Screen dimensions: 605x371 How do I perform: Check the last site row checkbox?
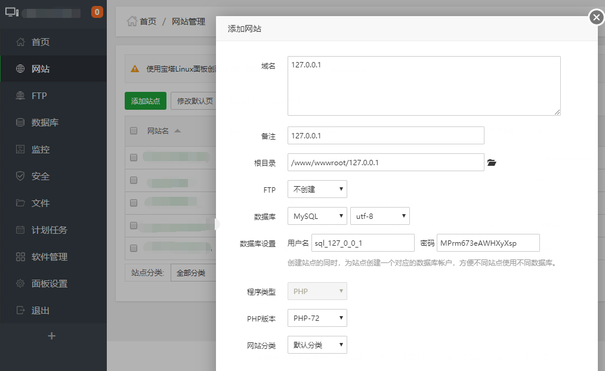(134, 248)
